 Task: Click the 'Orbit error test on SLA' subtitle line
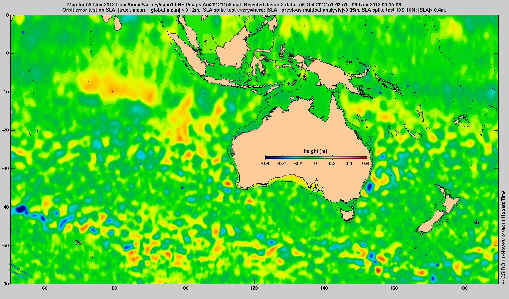tap(254, 10)
